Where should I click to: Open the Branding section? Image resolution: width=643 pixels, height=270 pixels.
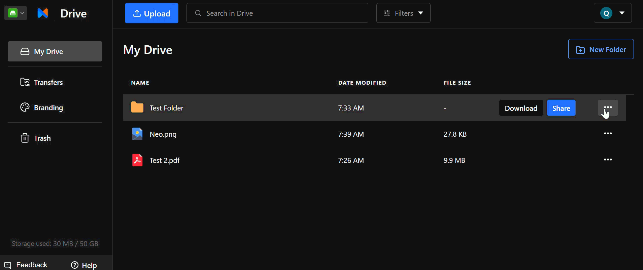point(48,107)
